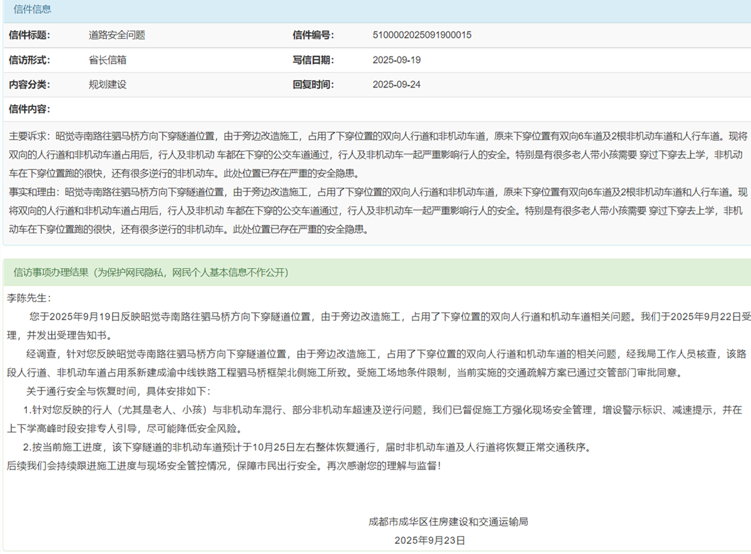Click the 写信日期 field label
751x554 pixels.
(x=313, y=60)
